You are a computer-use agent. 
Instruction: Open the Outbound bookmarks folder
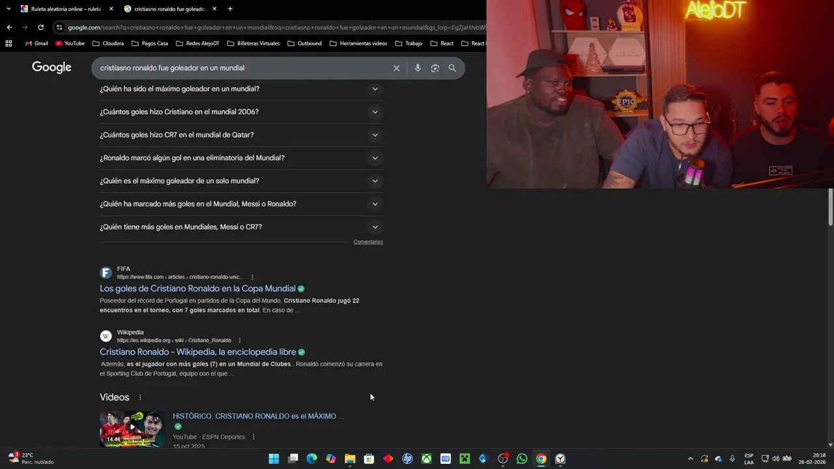[304, 44]
